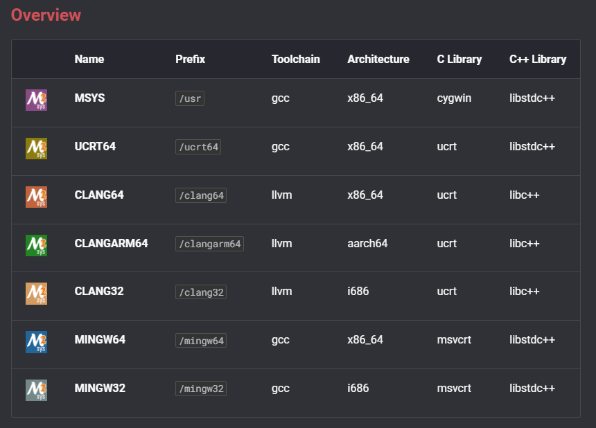596x428 pixels.
Task: Click the light orange CLANG32 icon
Action: 36,294
